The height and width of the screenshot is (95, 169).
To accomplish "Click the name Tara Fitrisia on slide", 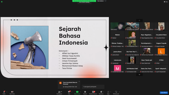I will pos(67,68).
